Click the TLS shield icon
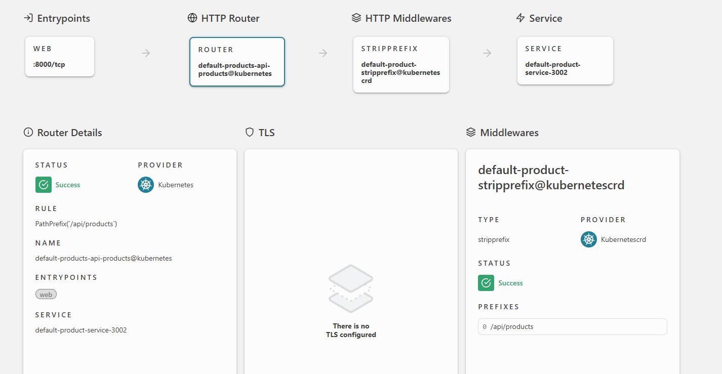Image resolution: width=722 pixels, height=374 pixels. point(249,133)
